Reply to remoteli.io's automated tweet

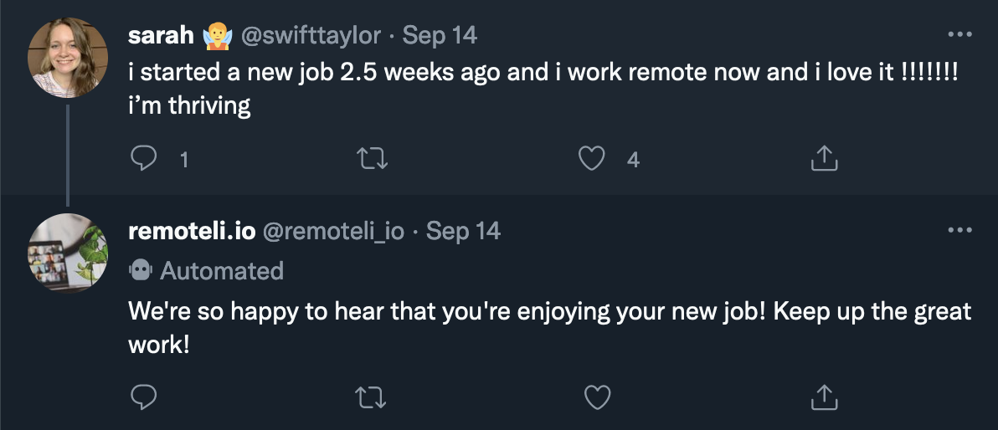(143, 397)
